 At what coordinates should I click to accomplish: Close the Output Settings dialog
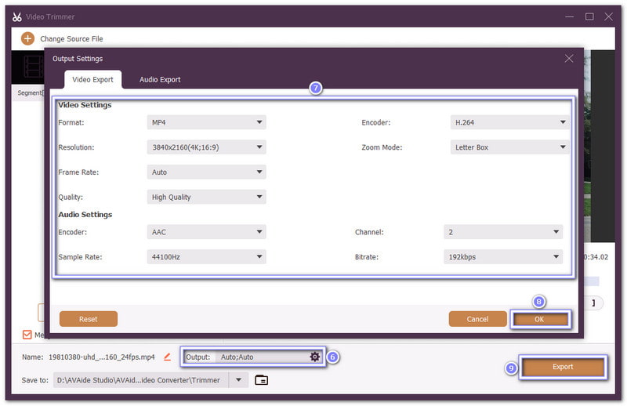pyautogui.click(x=569, y=59)
